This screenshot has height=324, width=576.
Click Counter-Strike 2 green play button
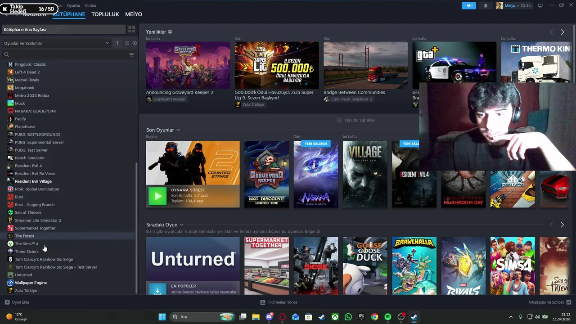pyautogui.click(x=157, y=196)
